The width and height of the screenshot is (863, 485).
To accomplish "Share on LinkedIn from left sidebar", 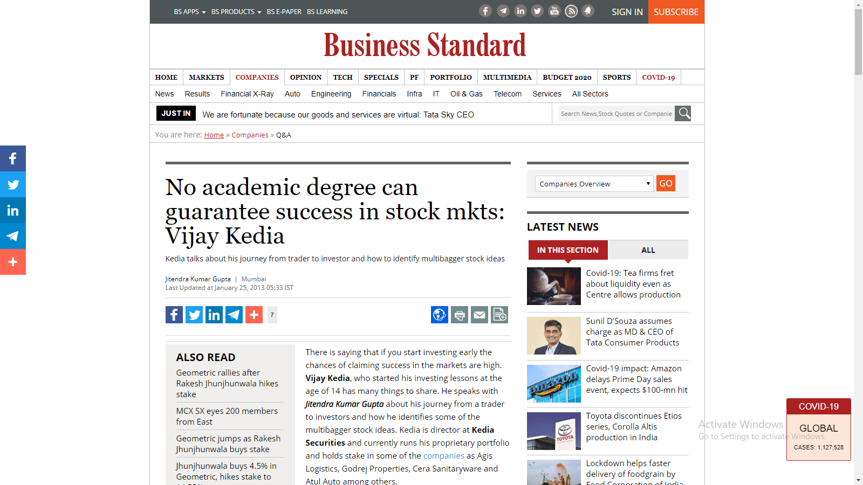I will click(13, 210).
